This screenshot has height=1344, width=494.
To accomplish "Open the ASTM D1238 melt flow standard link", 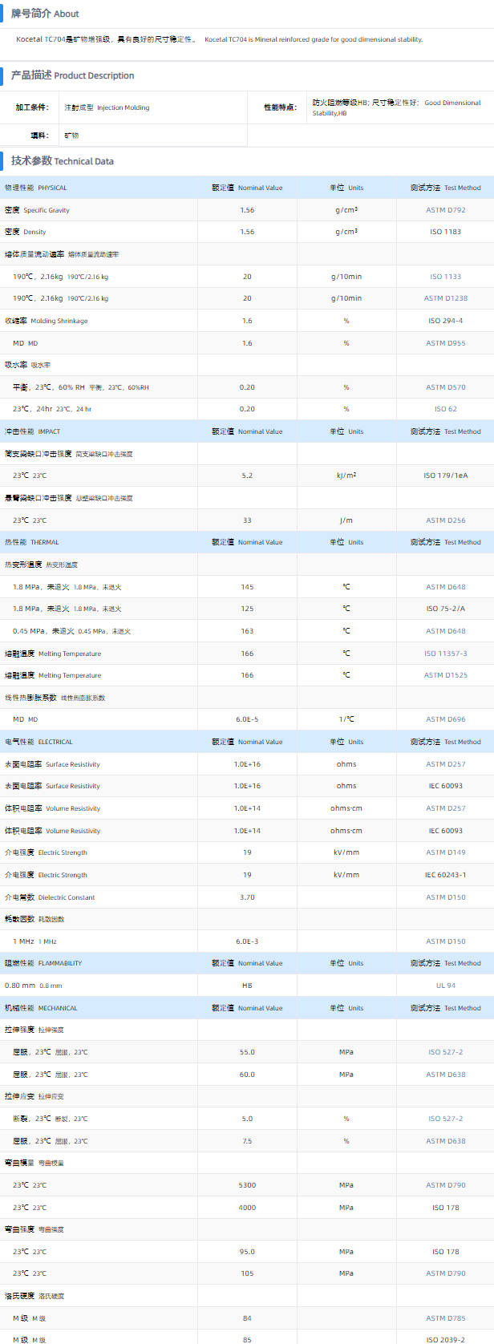I will coord(445,298).
